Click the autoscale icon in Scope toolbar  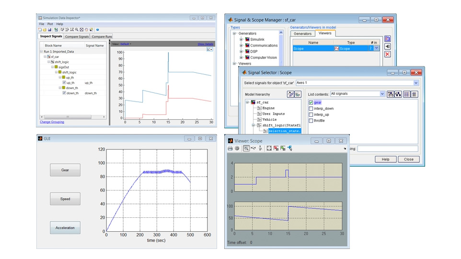269,148
